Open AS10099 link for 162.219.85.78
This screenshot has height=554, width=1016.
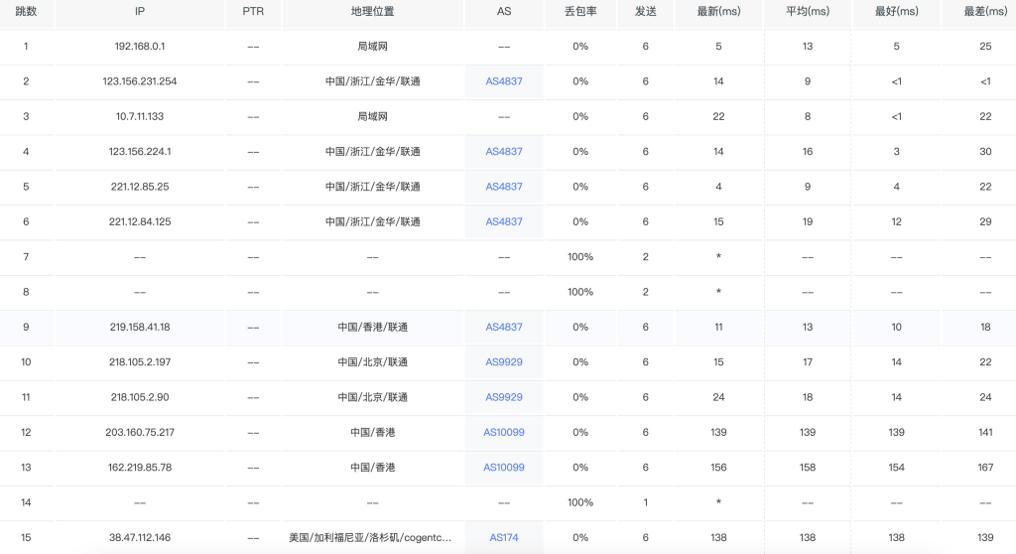pos(503,467)
